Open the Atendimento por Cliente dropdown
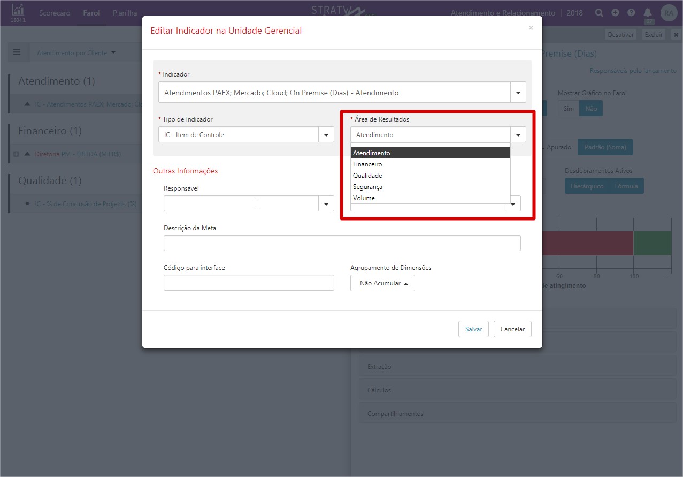The image size is (683, 477). (76, 53)
